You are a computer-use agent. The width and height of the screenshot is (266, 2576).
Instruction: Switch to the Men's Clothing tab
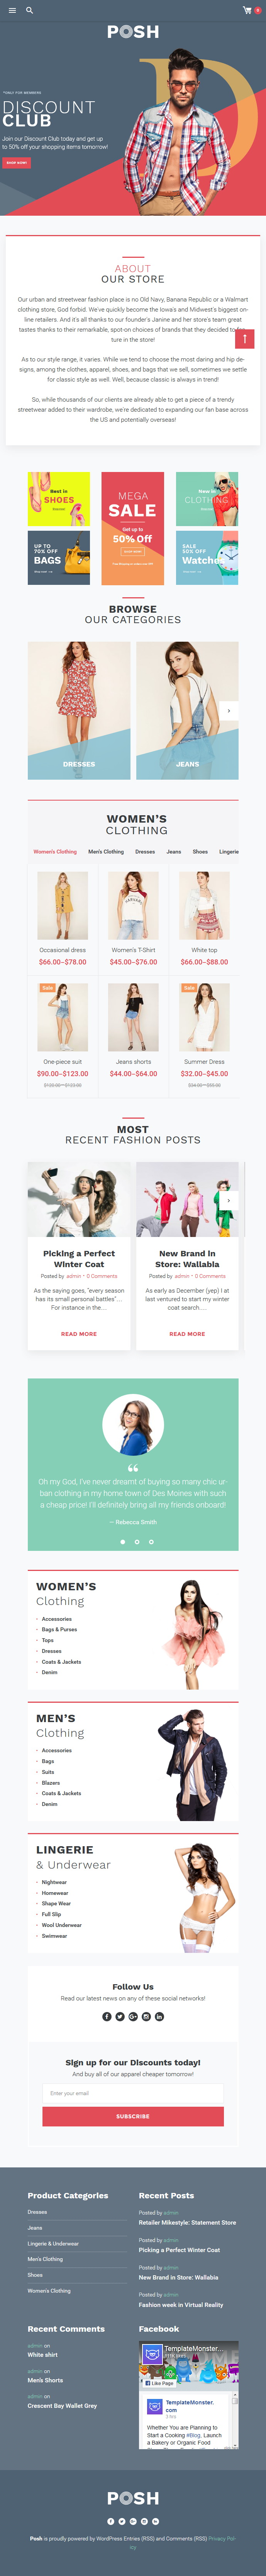[106, 852]
